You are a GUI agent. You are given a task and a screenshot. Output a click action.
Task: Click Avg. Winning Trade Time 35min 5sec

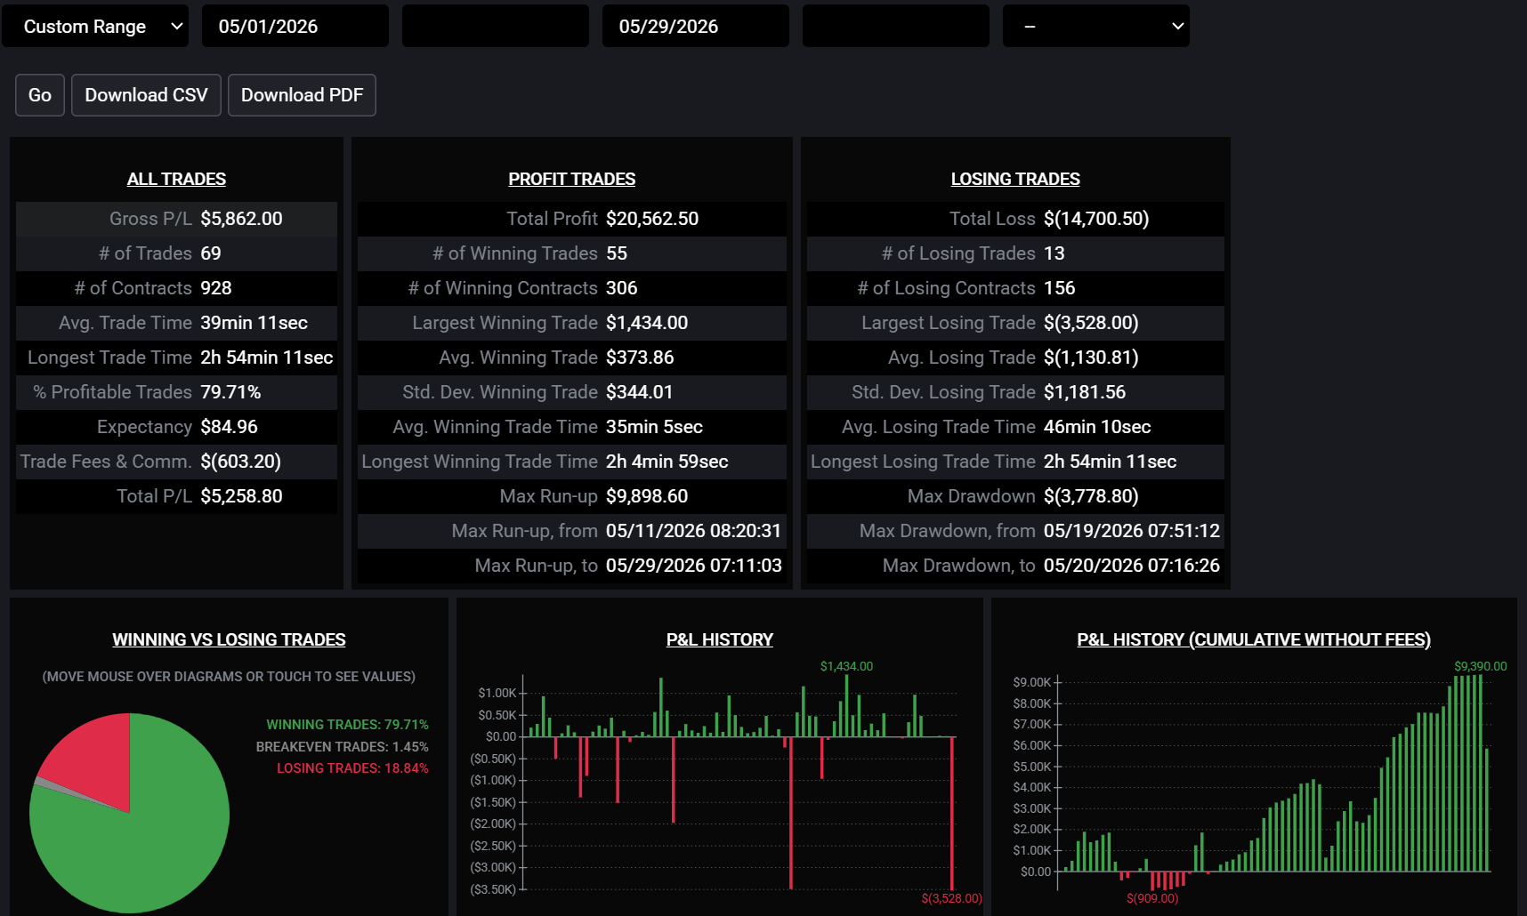click(x=654, y=427)
